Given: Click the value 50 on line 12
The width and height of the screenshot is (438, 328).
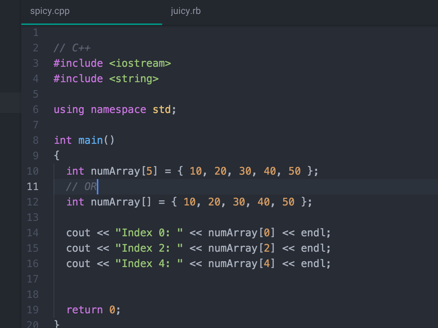Looking at the screenshot, I should click(x=289, y=202).
